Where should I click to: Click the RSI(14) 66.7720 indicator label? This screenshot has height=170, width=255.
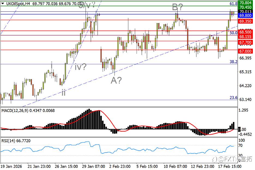pyautogui.click(x=16, y=141)
